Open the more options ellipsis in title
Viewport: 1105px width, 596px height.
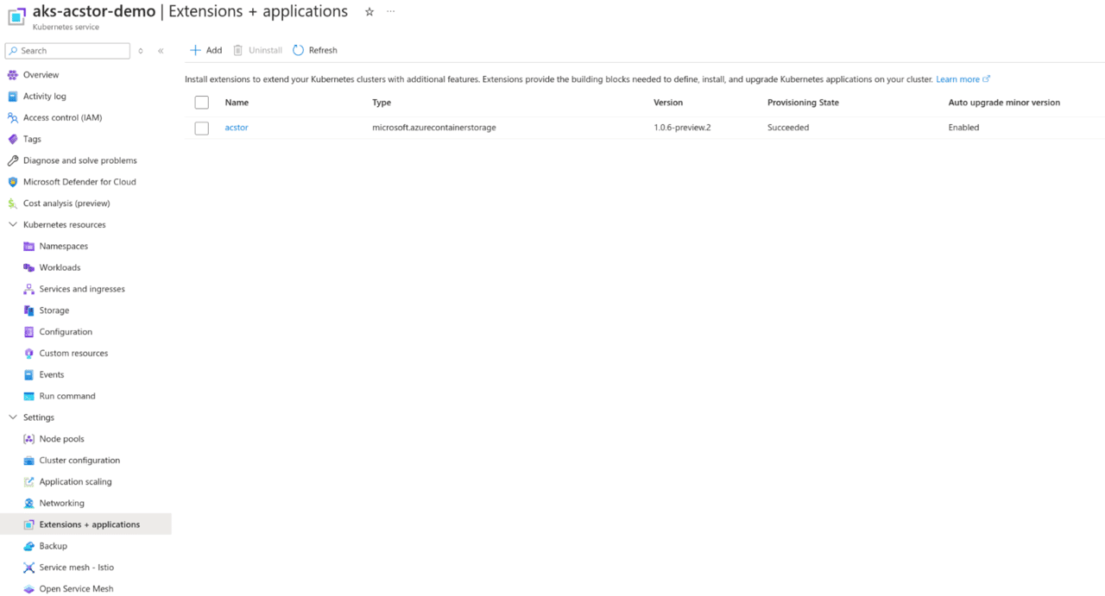pos(391,12)
